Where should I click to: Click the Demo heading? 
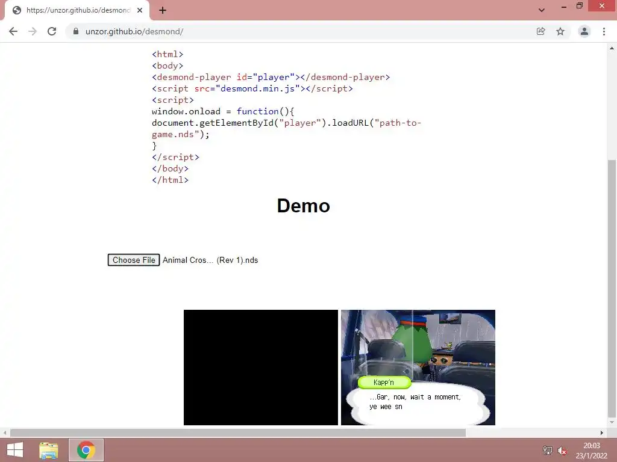point(304,206)
